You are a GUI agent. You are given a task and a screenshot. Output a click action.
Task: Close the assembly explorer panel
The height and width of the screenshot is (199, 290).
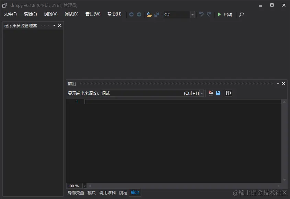pyautogui.click(x=60, y=25)
